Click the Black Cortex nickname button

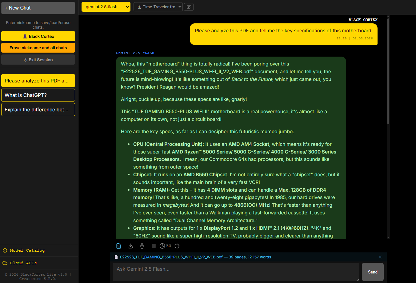click(38, 36)
